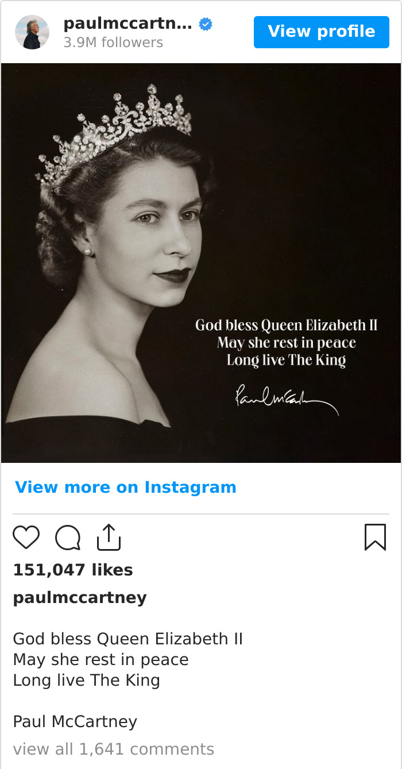Click Paul McCartney's verified badge
The image size is (402, 769).
tap(204, 24)
